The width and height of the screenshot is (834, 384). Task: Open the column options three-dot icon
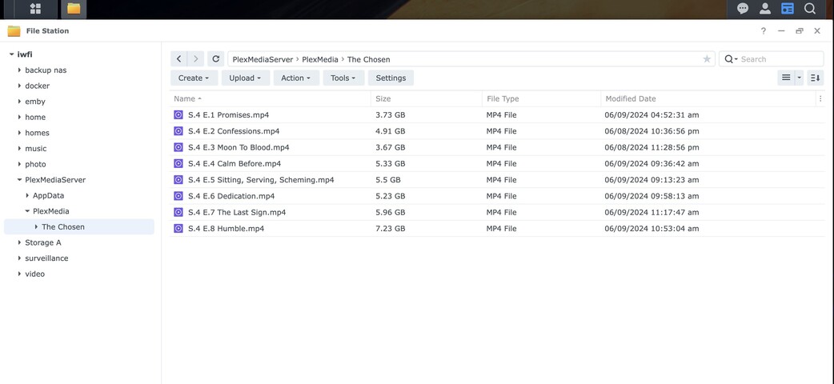[820, 98]
